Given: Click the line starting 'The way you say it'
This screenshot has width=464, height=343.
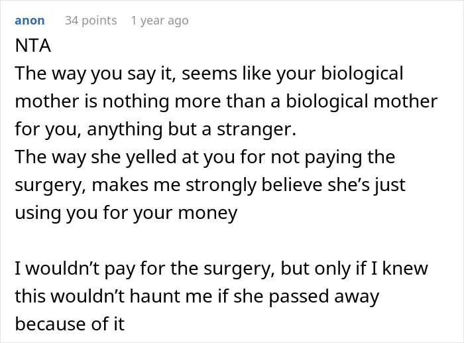Looking at the screenshot, I should click(209, 74).
